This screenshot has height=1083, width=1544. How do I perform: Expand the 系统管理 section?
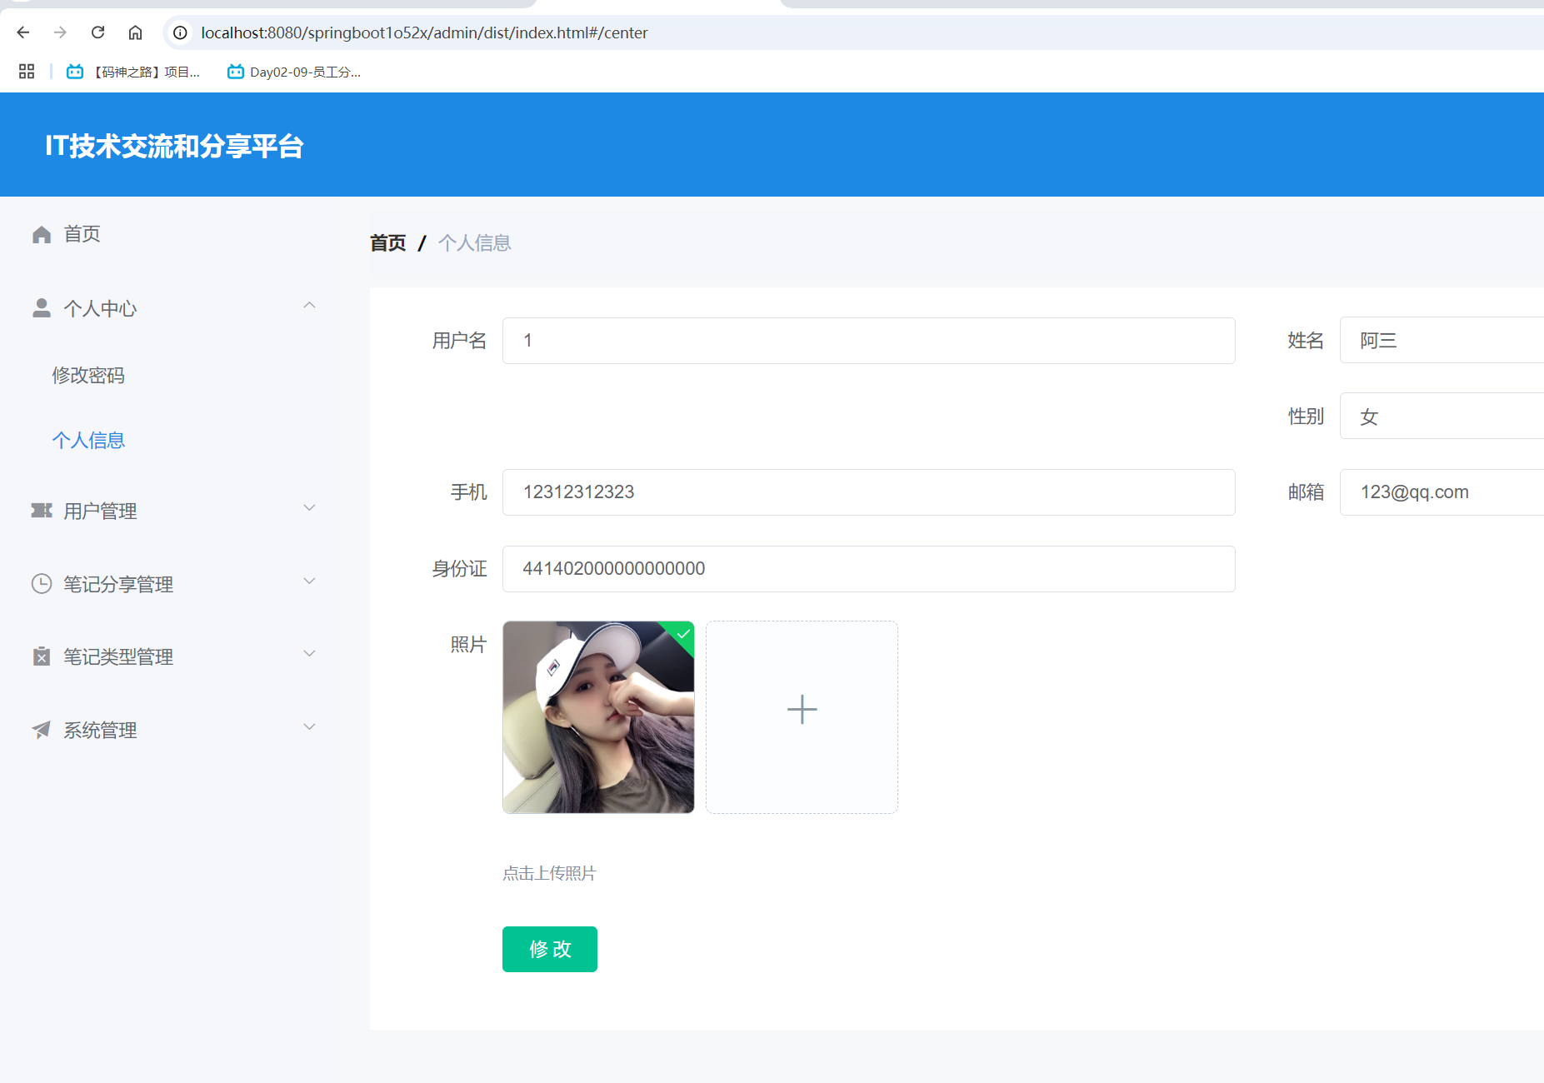click(310, 726)
